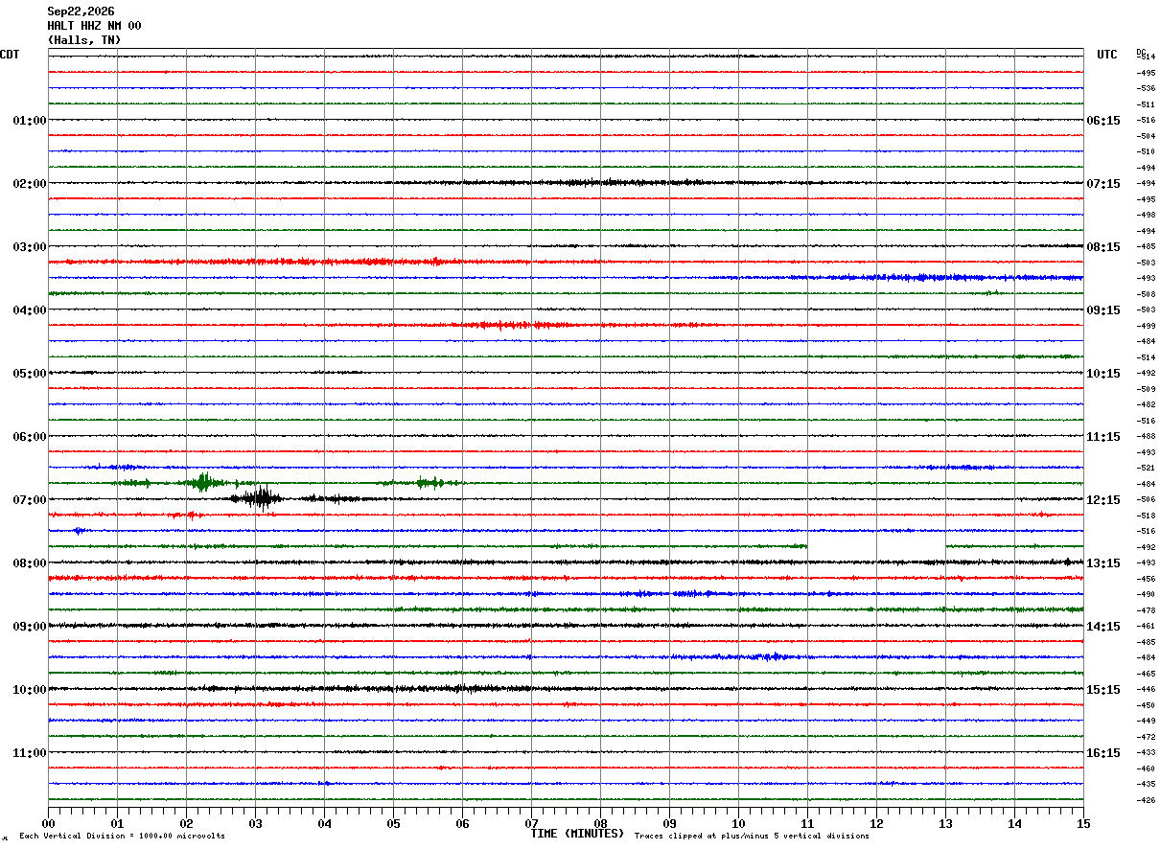Click the UTC timezone header

1107,55
